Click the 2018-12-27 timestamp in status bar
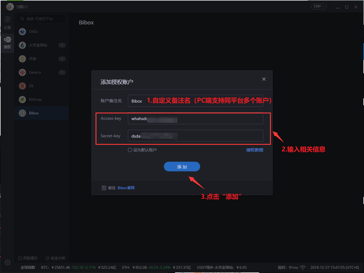 point(335,268)
